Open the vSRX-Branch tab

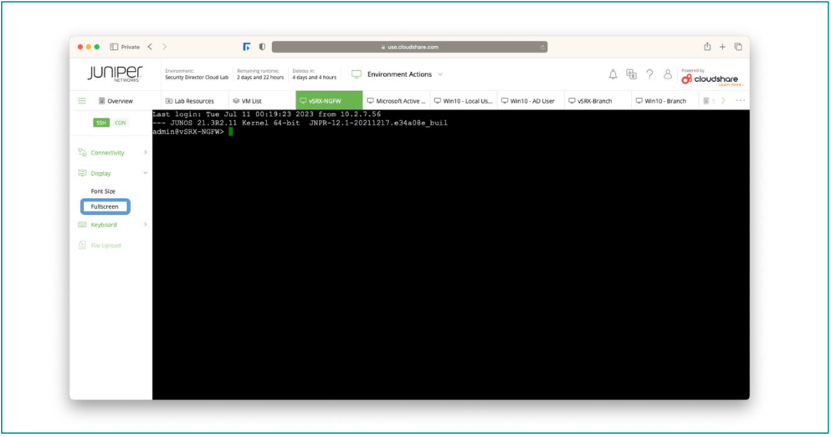tap(594, 101)
